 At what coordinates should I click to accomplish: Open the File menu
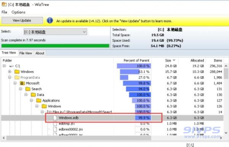pyautogui.click(x=4, y=12)
